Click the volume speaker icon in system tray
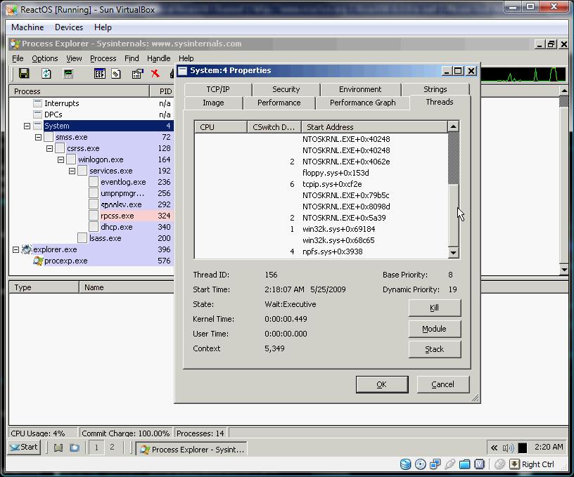574x477 pixels. (508, 447)
